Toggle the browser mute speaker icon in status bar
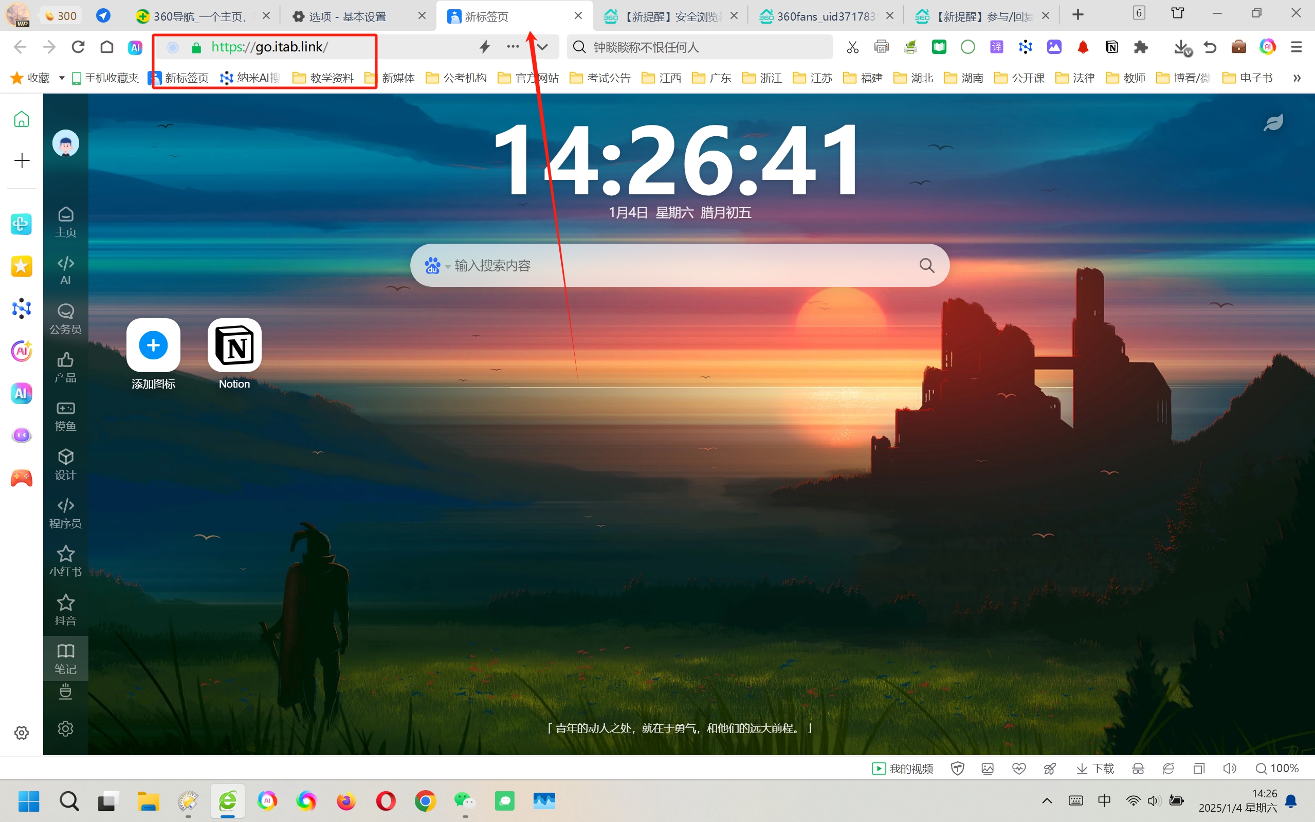The width and height of the screenshot is (1315, 822). [1229, 768]
